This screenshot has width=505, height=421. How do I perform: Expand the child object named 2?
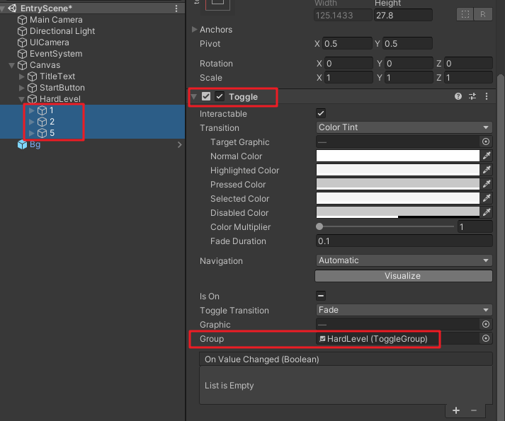(x=32, y=122)
